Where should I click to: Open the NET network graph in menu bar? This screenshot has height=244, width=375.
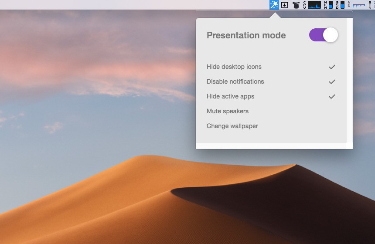356,5
